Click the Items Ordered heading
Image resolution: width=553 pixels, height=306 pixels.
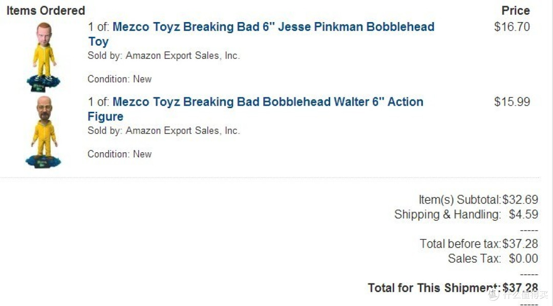click(x=46, y=11)
